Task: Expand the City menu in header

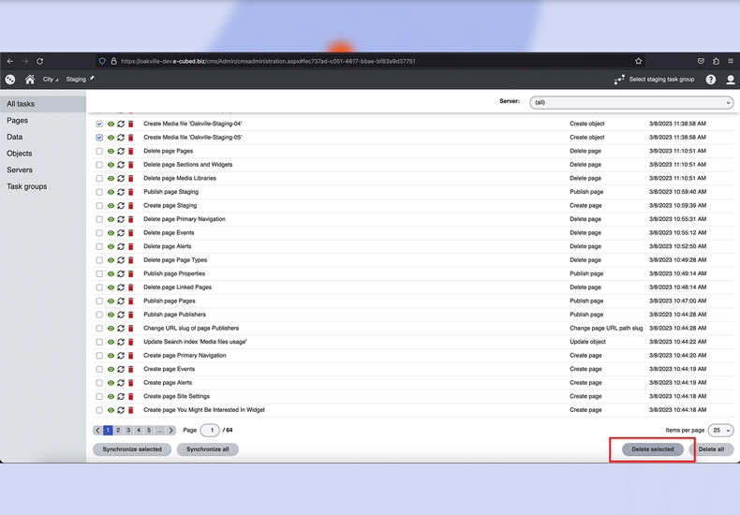Action: coord(50,80)
